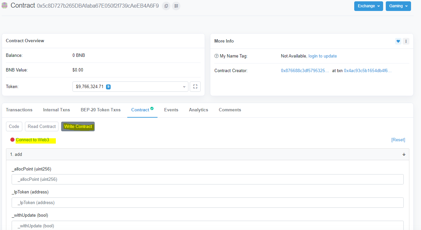Click the expand token holdings icon
Image resolution: width=421 pixels, height=230 pixels.
tap(195, 87)
